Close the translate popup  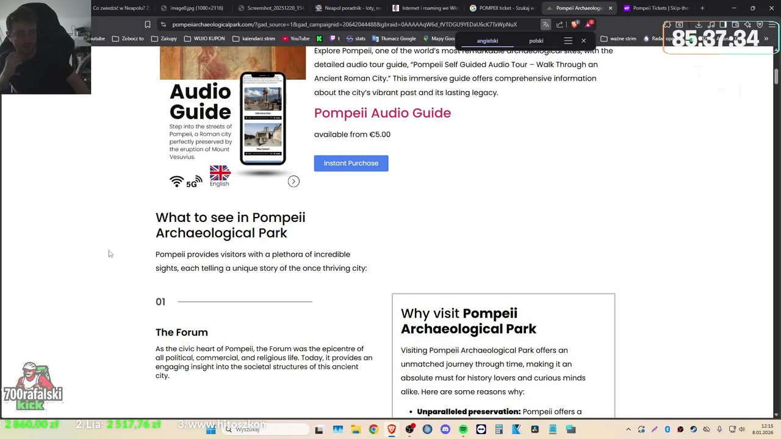583,41
